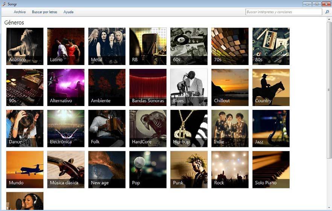Open the Indie genre tile

pyautogui.click(x=230, y=129)
